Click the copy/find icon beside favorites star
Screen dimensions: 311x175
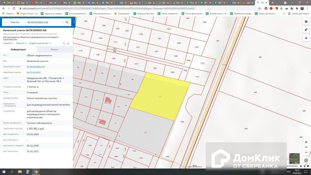click(64, 43)
